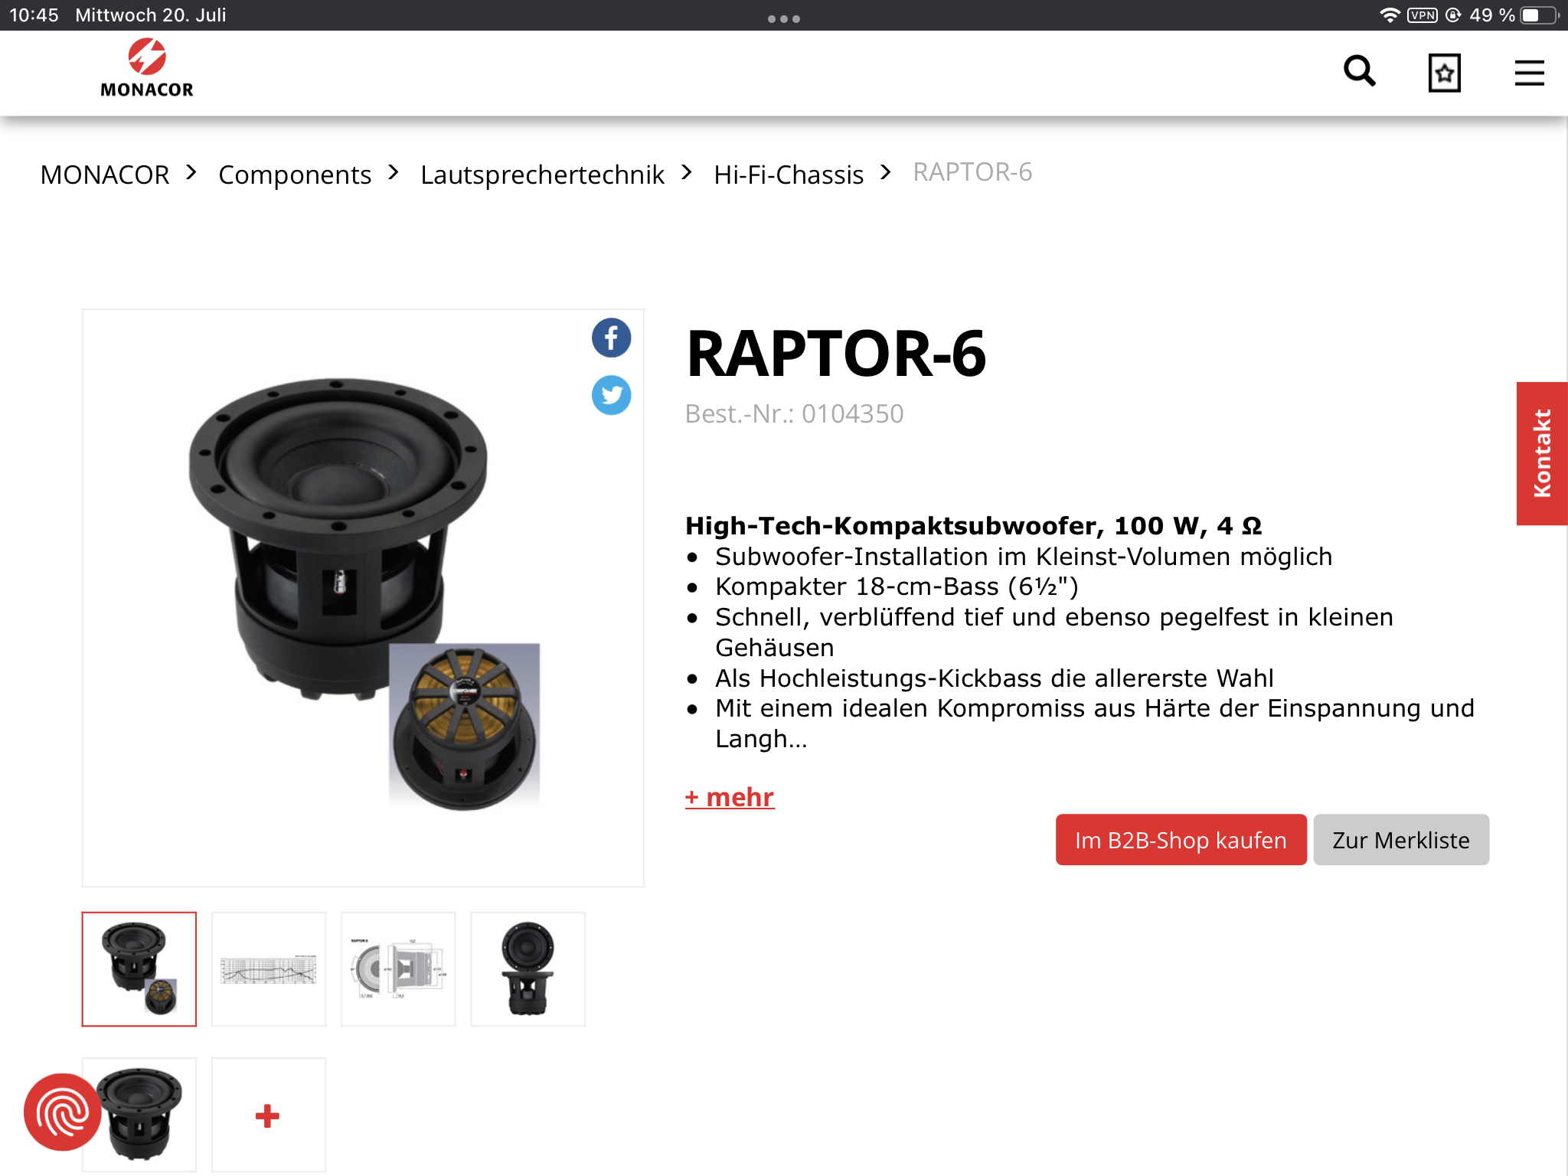This screenshot has height=1176, width=1568.
Task: Open the hamburger menu
Action: click(x=1529, y=73)
